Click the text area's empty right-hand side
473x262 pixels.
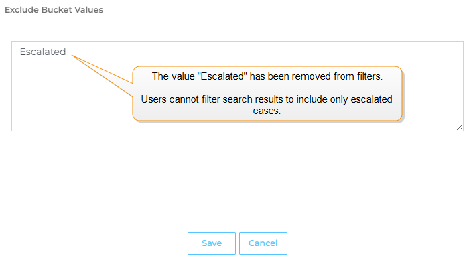click(x=431, y=86)
